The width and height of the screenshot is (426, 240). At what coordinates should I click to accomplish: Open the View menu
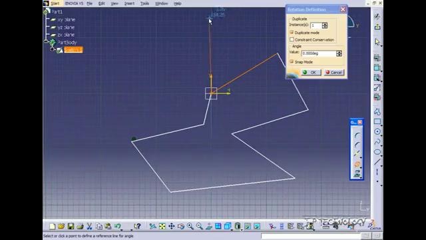coord(114,3)
